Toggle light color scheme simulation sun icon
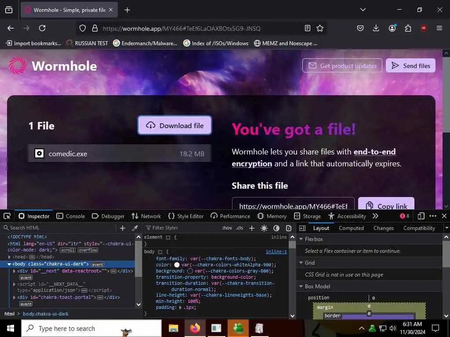The image size is (450, 337). click(264, 228)
